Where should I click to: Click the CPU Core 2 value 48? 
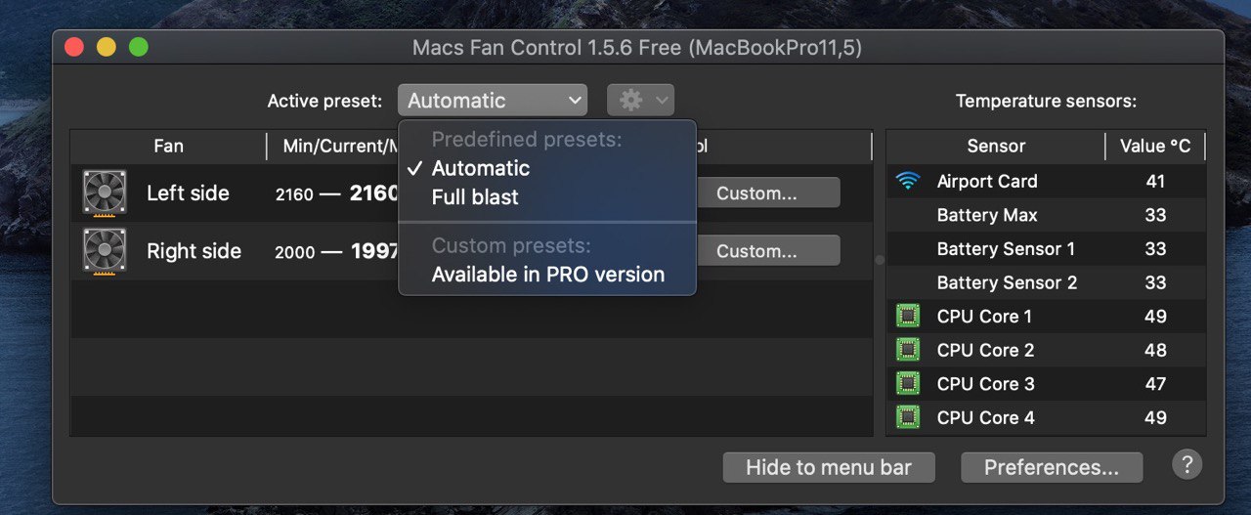point(1155,350)
